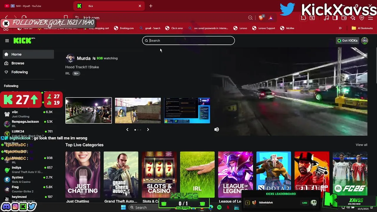This screenshot has width=377, height=212.
Task: Open the Grand Theft Auto category card
Action: (x=121, y=174)
